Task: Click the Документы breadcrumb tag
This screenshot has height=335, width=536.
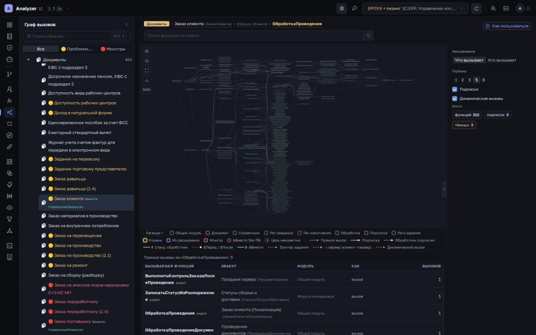Action: pyautogui.click(x=157, y=24)
